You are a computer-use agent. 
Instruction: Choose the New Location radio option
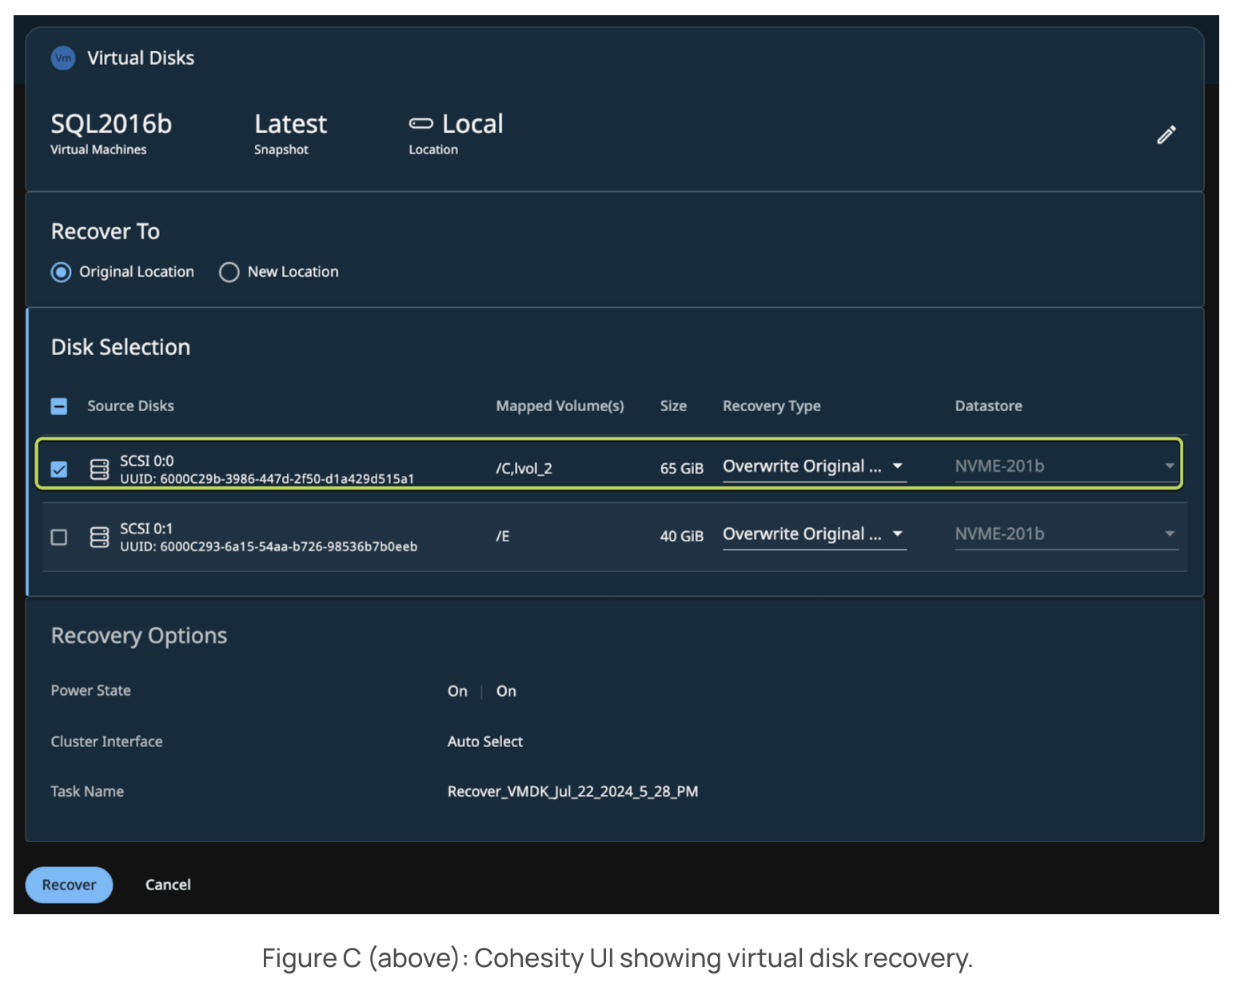pos(229,273)
